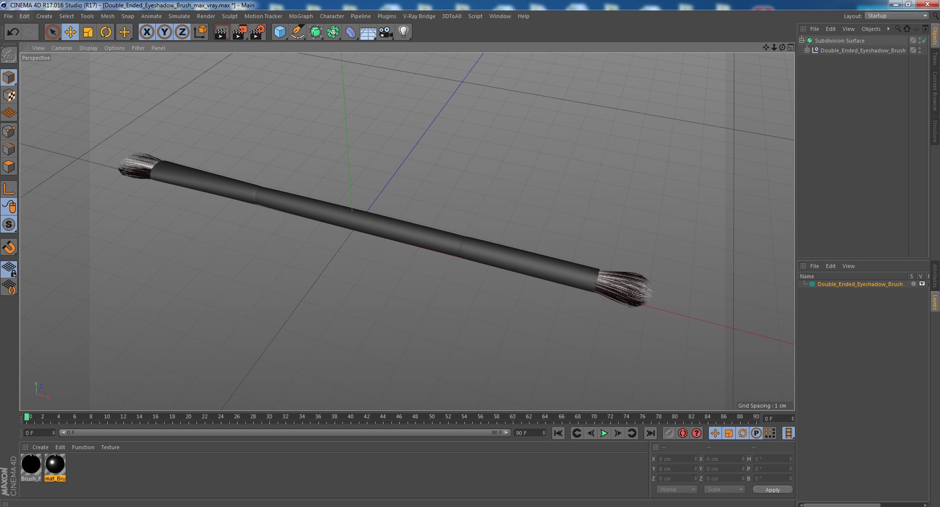Go to the start of animation

558,433
